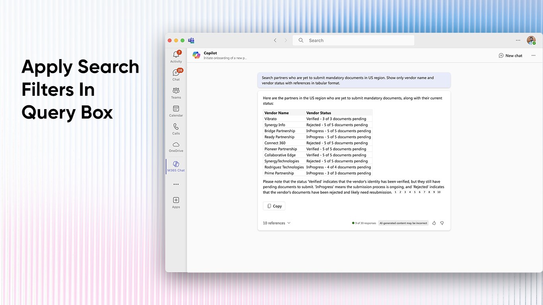Start a New chat
The height and width of the screenshot is (305, 543).
[510, 56]
